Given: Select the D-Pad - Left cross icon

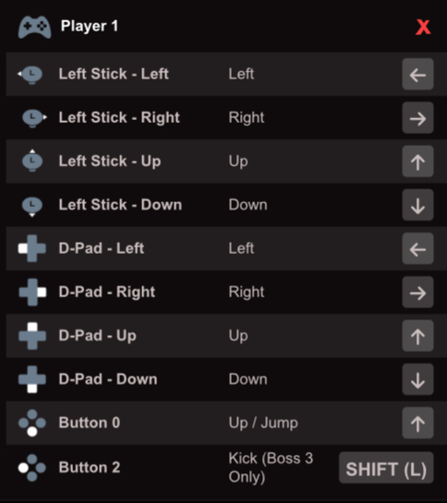Looking at the screenshot, I should pos(32,248).
